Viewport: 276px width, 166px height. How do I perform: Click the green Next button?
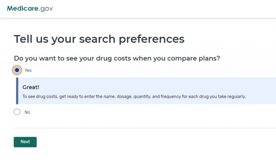(x=25, y=142)
